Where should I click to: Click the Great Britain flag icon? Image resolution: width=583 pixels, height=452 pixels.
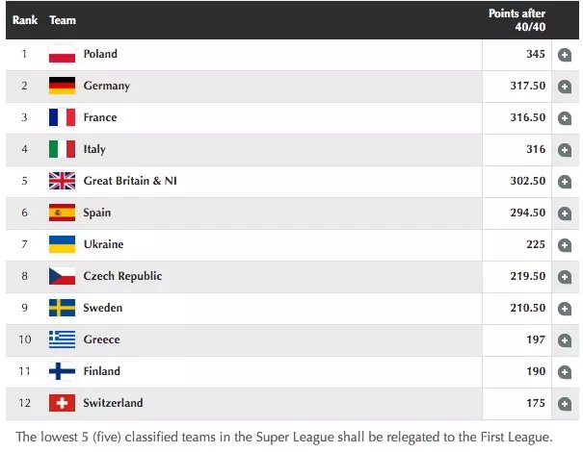[x=62, y=181]
